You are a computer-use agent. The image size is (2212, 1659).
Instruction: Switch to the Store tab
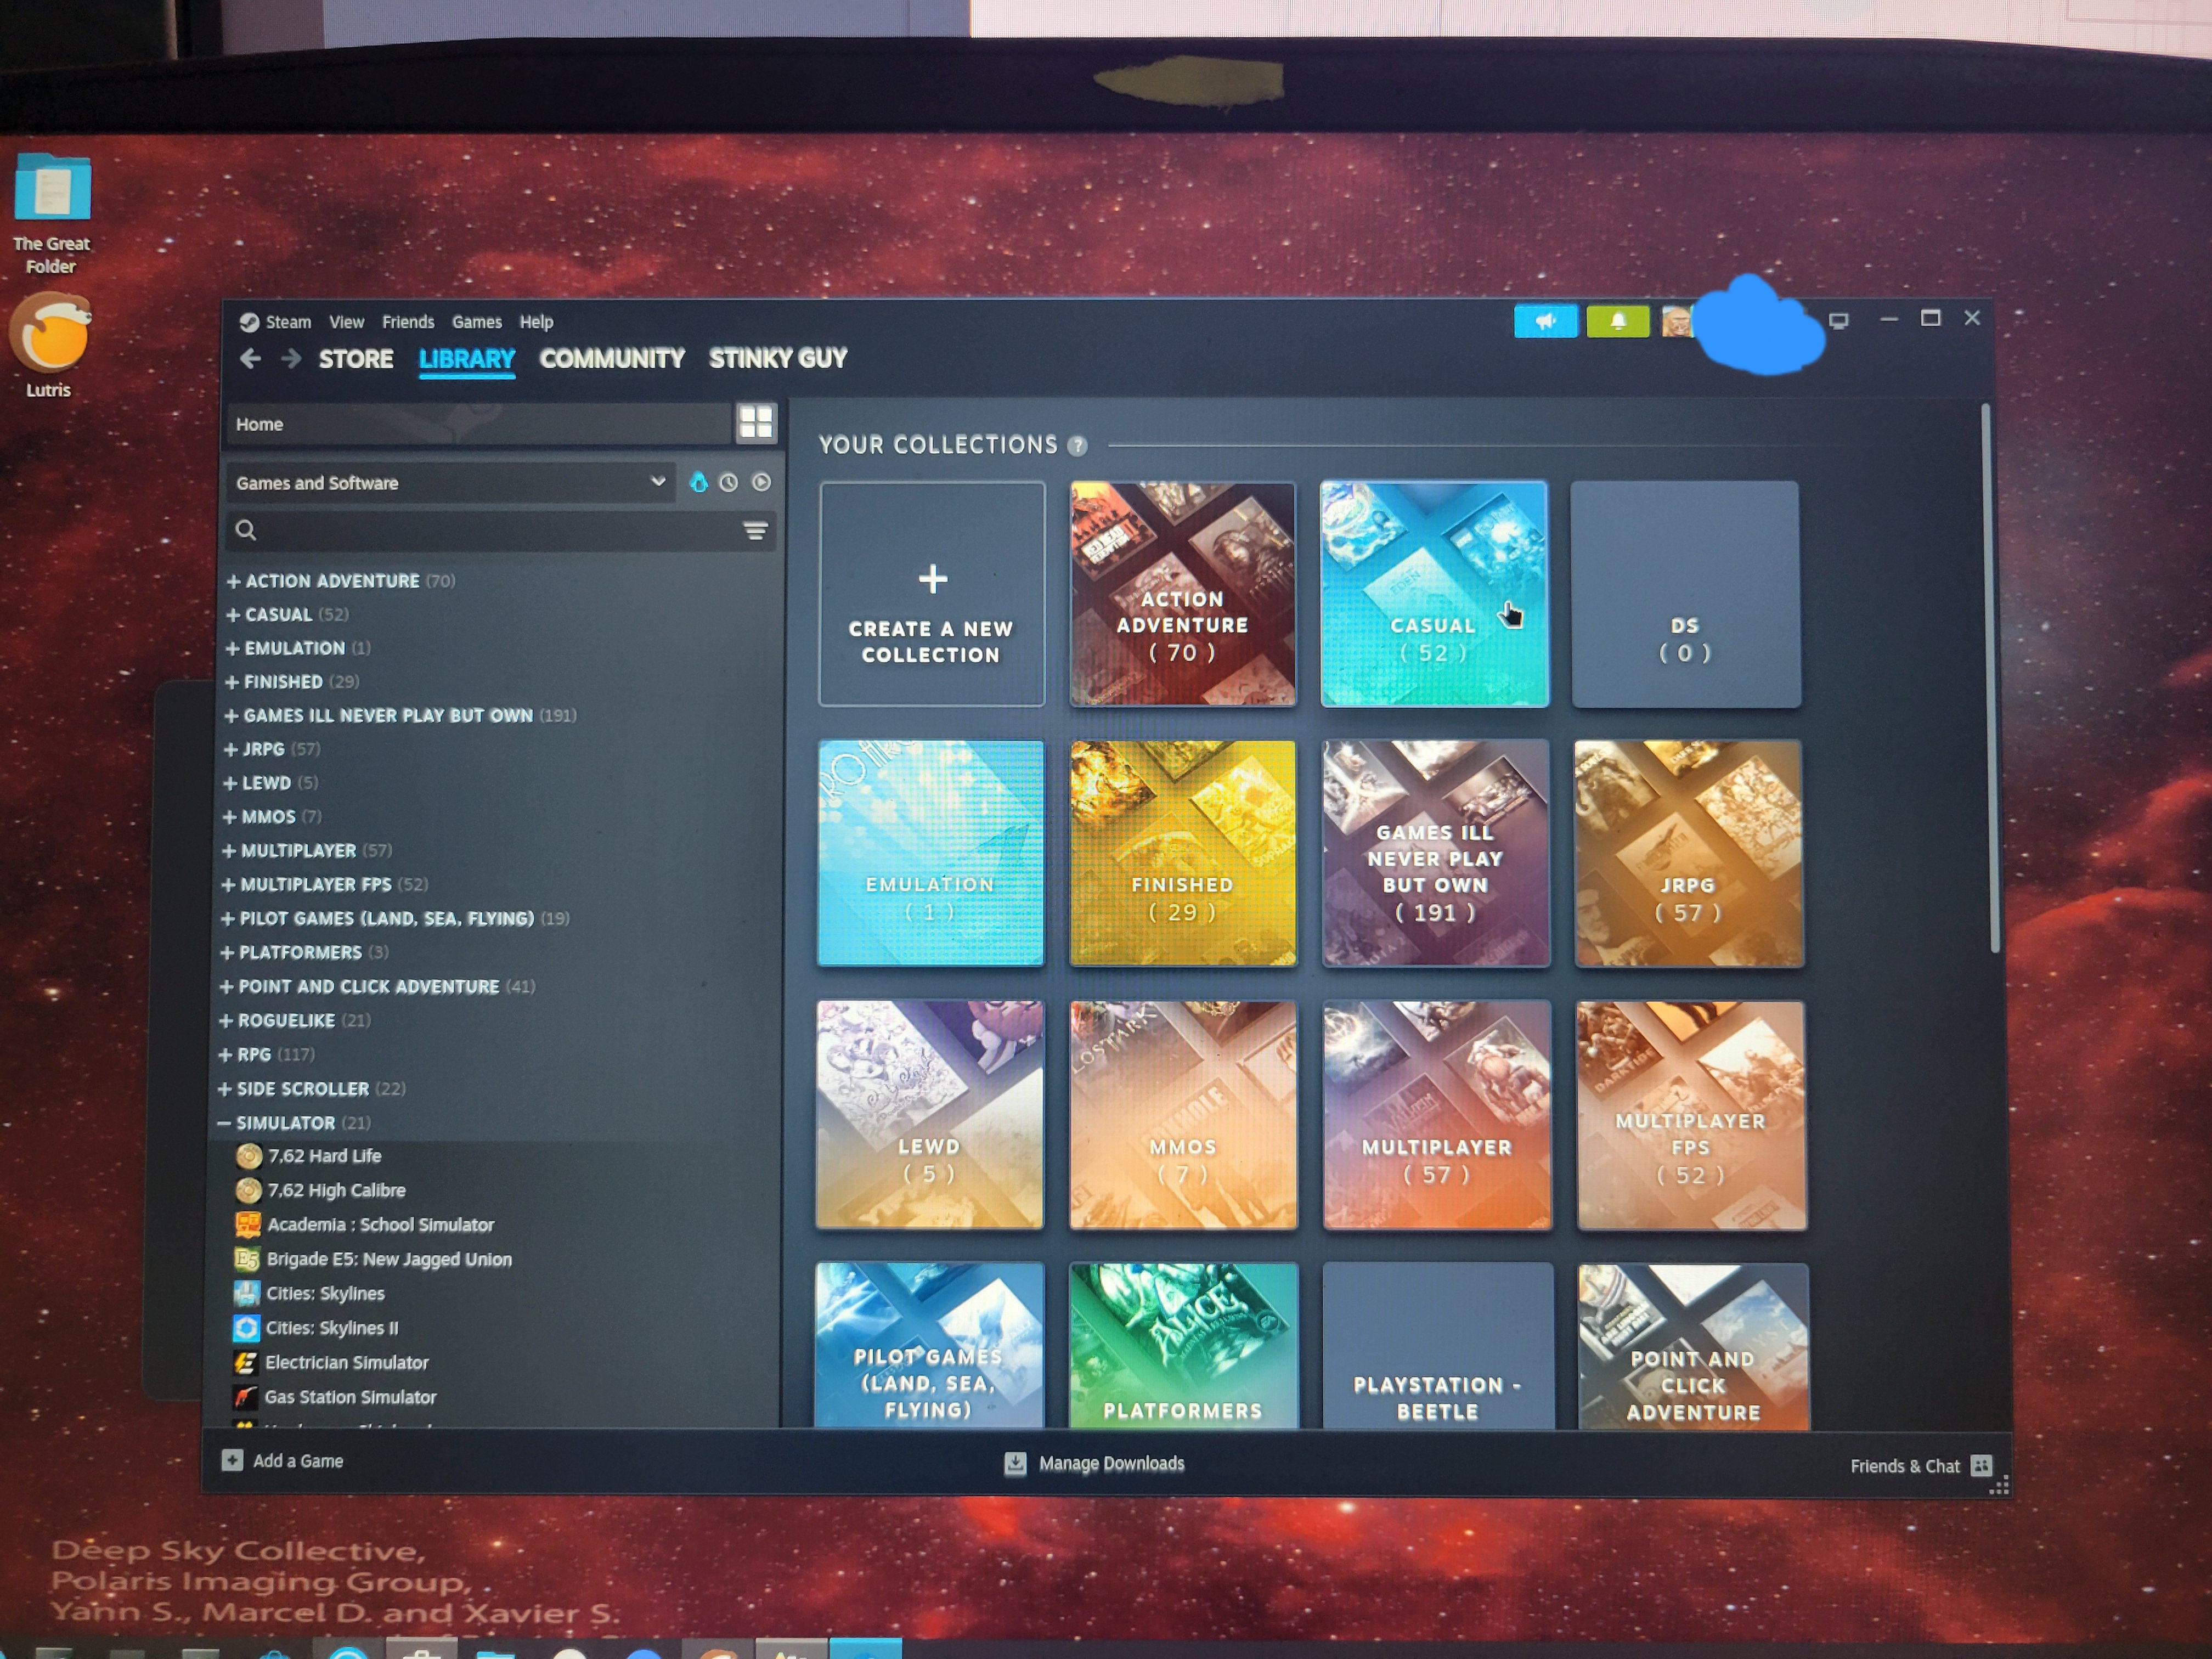click(x=356, y=359)
